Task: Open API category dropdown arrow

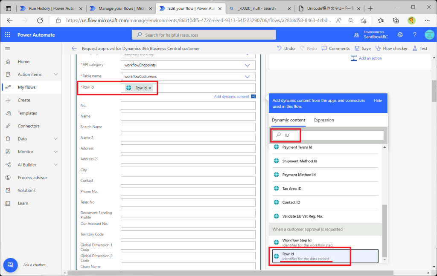Action: tap(247, 65)
